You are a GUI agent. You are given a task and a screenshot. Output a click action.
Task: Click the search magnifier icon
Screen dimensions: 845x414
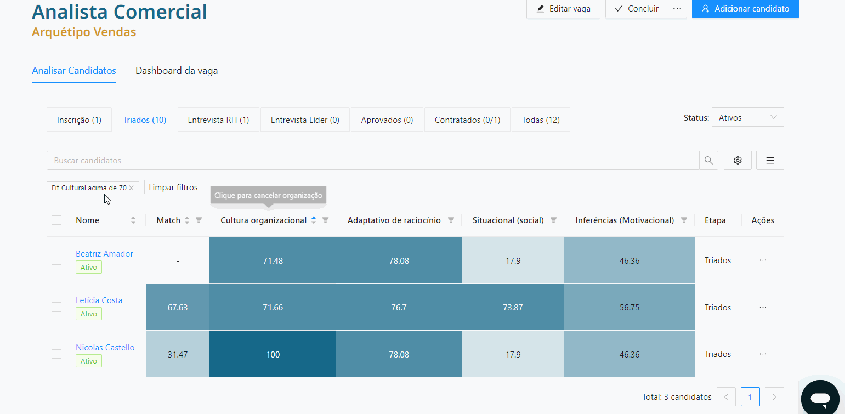pyautogui.click(x=708, y=160)
